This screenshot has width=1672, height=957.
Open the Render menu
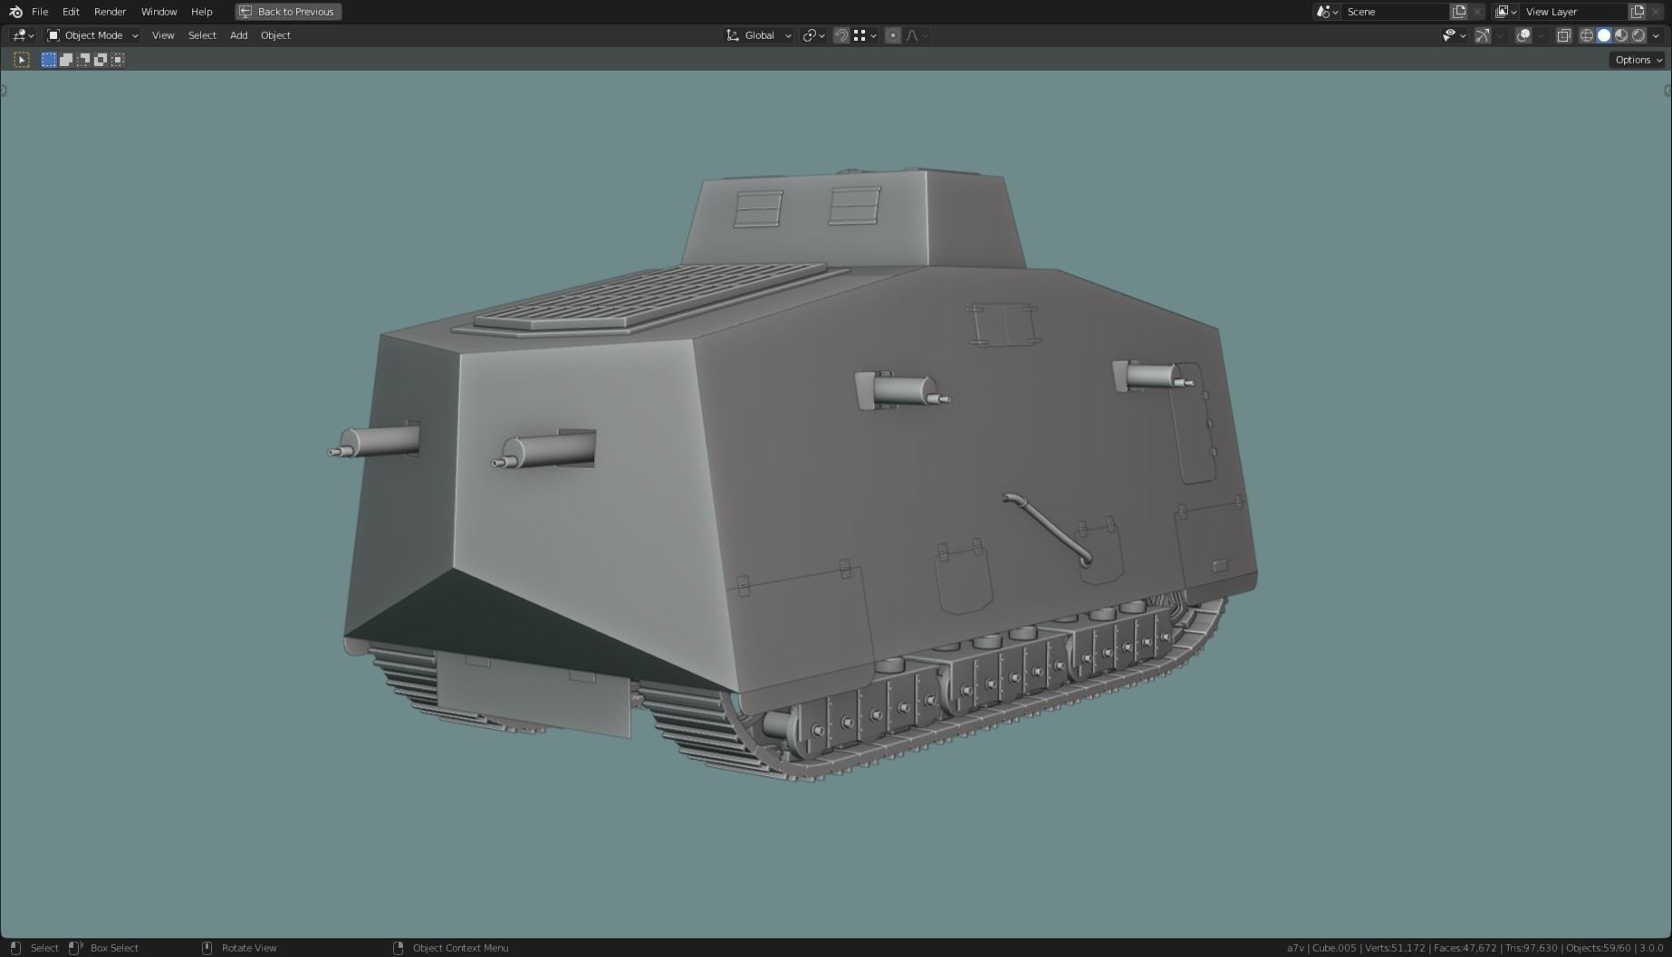[110, 12]
